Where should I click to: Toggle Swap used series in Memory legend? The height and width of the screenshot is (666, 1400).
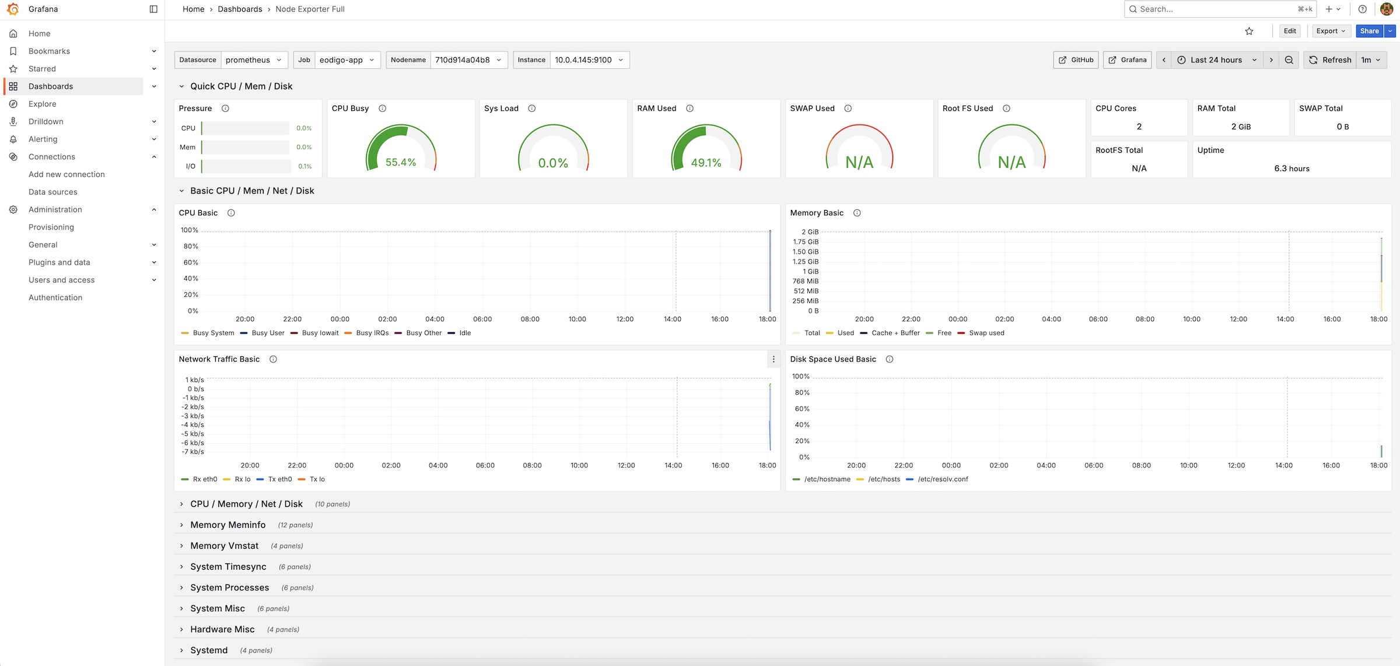[x=986, y=333]
